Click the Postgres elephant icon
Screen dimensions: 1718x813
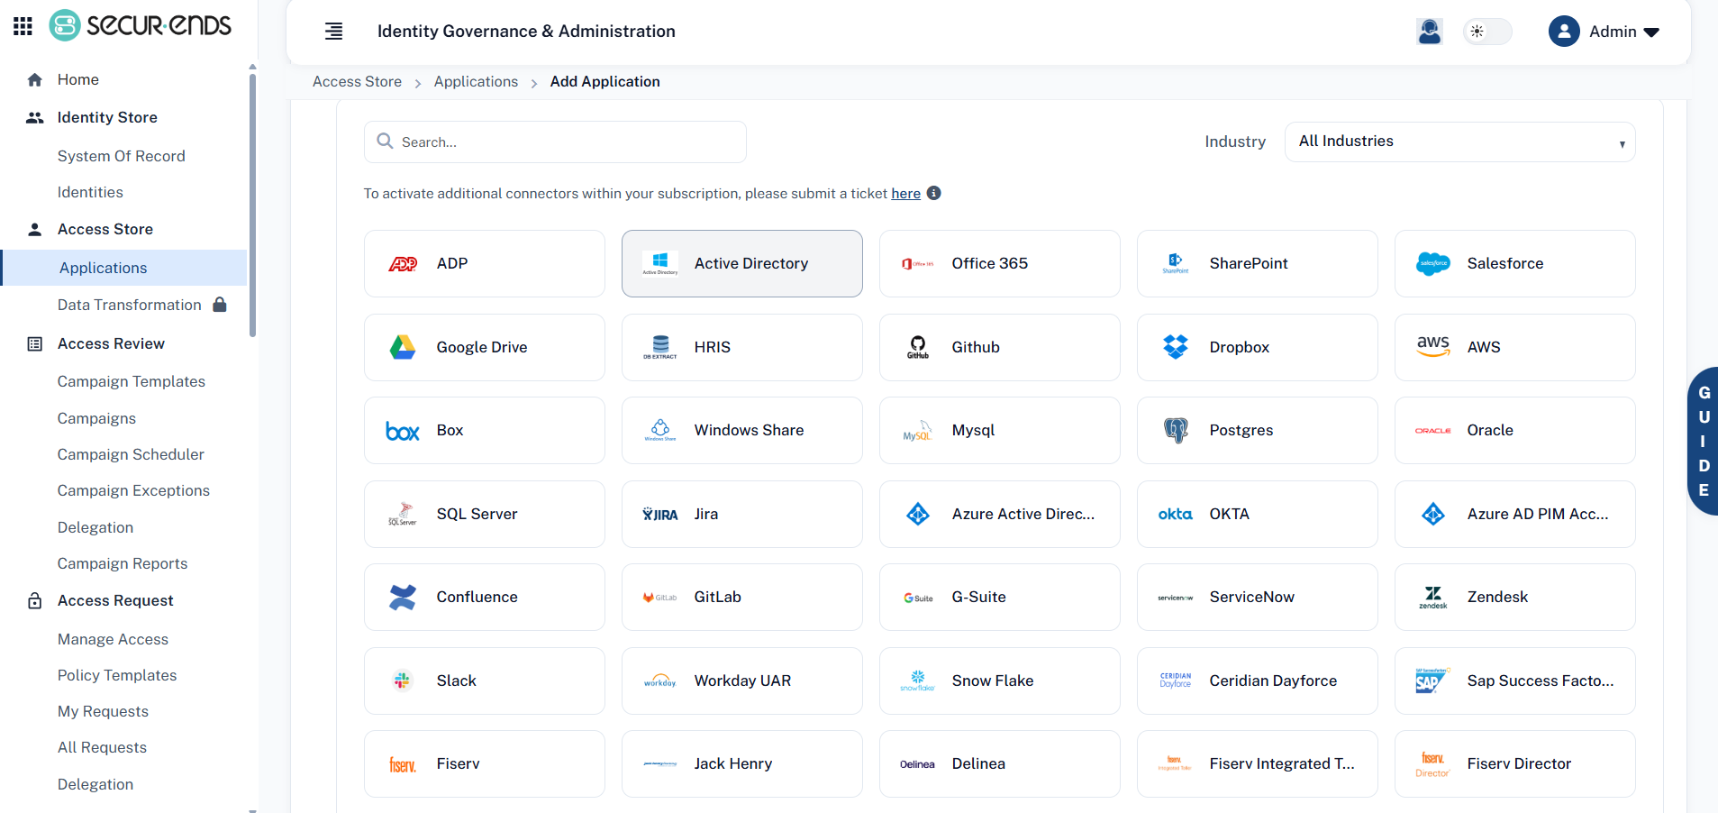[x=1176, y=431]
